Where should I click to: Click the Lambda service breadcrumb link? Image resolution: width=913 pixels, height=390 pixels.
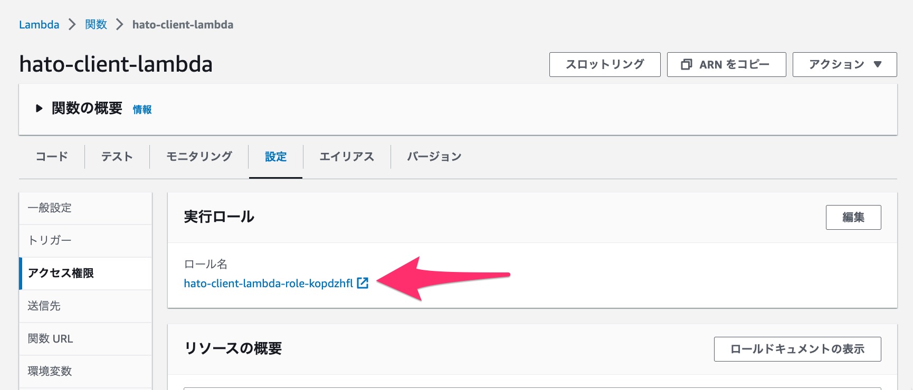(39, 24)
